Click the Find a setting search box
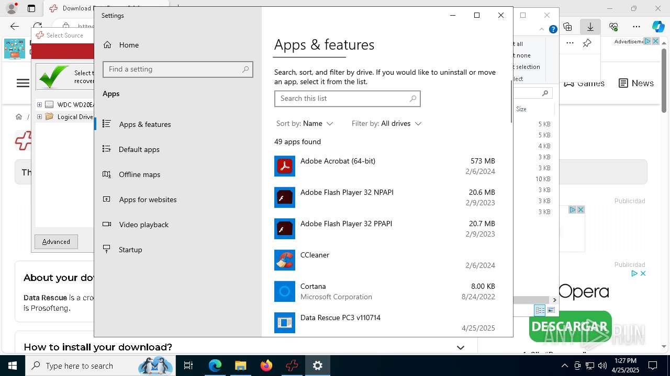The image size is (670, 376). [178, 69]
